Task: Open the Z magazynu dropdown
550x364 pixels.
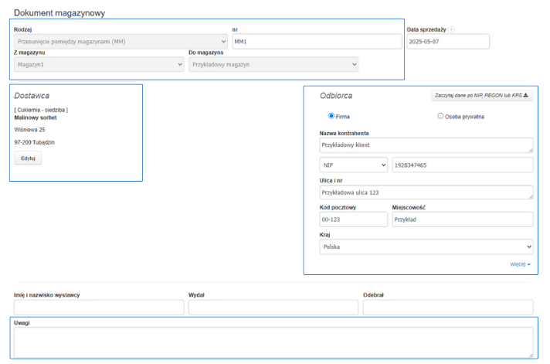Action: pos(99,65)
